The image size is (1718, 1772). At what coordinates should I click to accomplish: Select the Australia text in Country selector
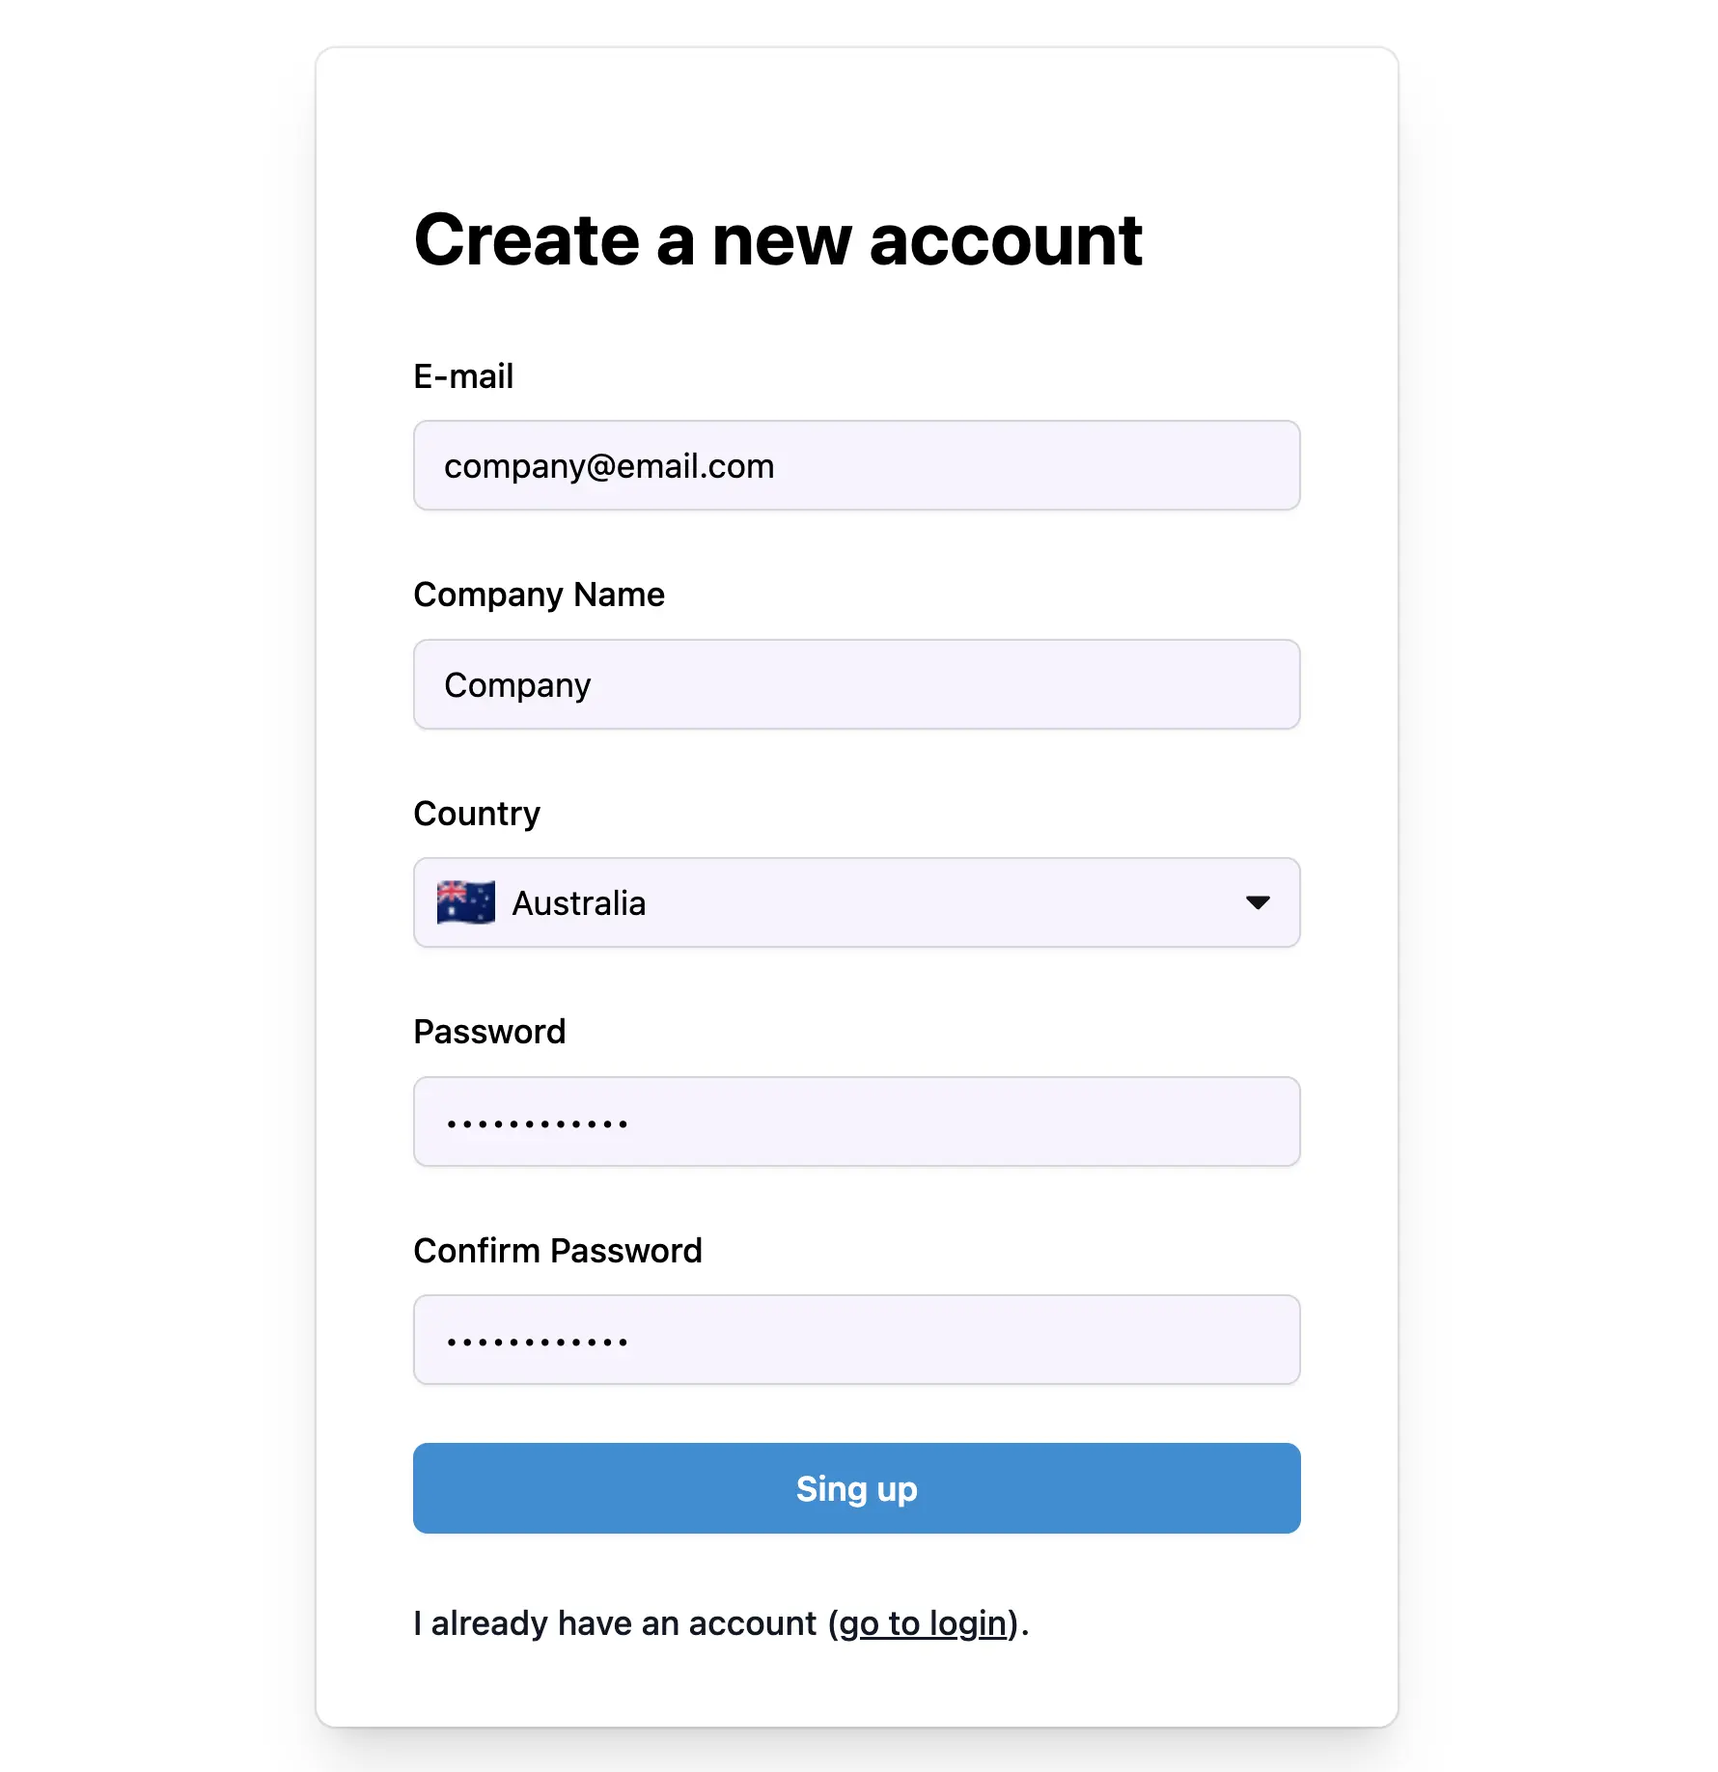[x=578, y=903]
